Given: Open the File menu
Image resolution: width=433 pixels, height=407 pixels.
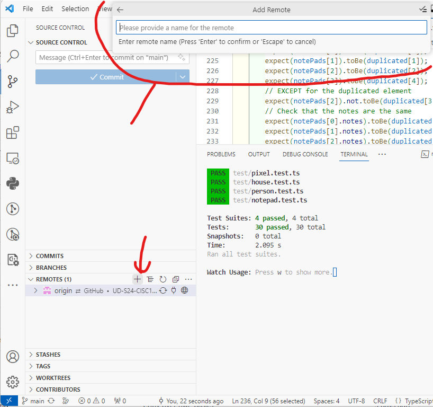Looking at the screenshot, I should (28, 9).
